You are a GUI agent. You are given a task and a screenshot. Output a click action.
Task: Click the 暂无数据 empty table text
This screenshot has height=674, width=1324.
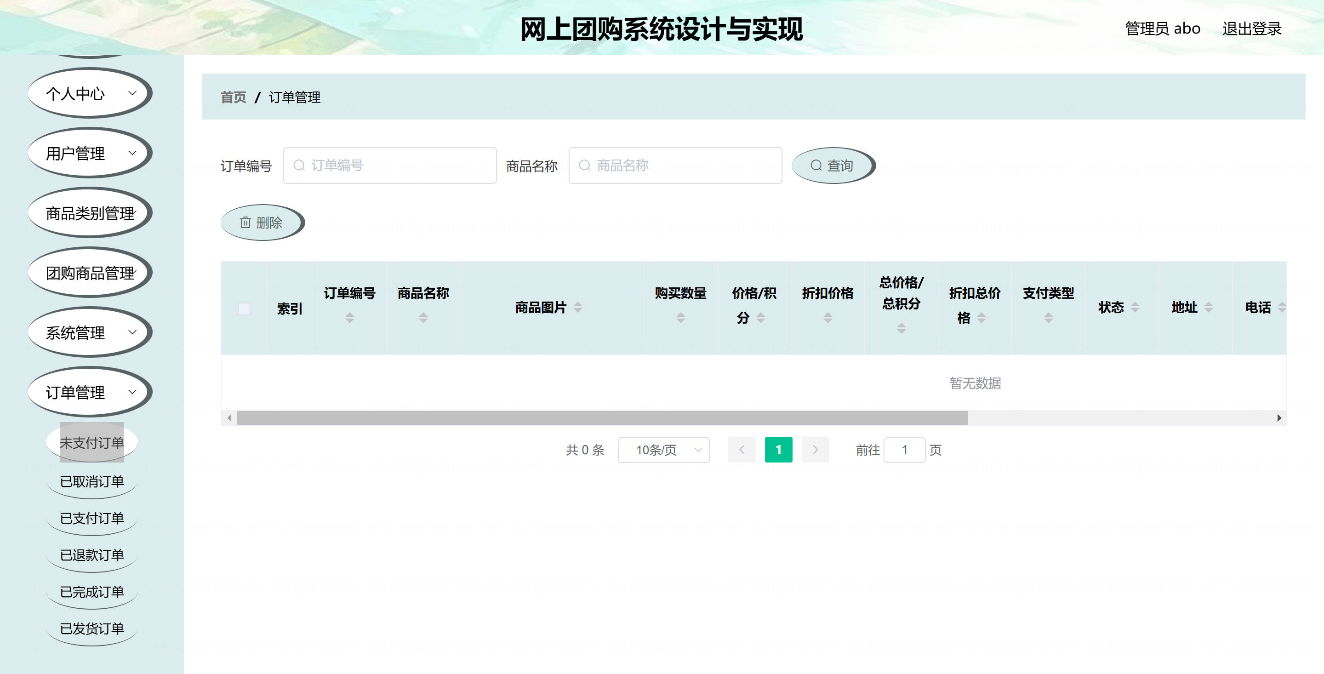click(x=975, y=383)
